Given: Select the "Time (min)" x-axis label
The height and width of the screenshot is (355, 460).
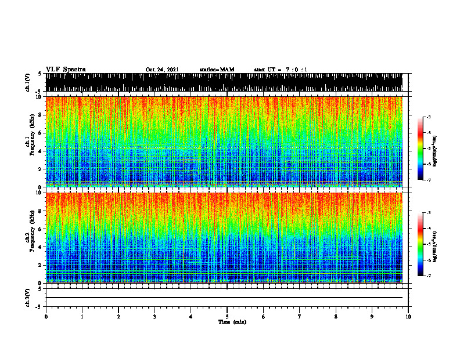Looking at the screenshot, I should tap(232, 322).
